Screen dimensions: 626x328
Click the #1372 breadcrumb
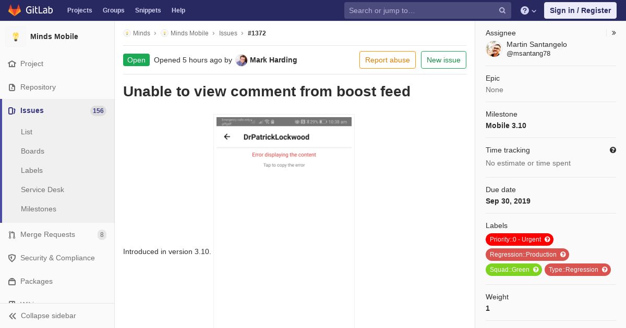tap(257, 33)
